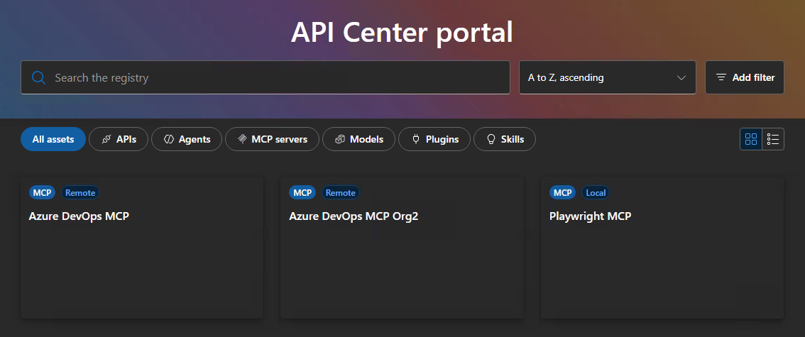Click MCP badge on Azure DevOps MCP Org2 card
This screenshot has height=337, width=805.
302,193
